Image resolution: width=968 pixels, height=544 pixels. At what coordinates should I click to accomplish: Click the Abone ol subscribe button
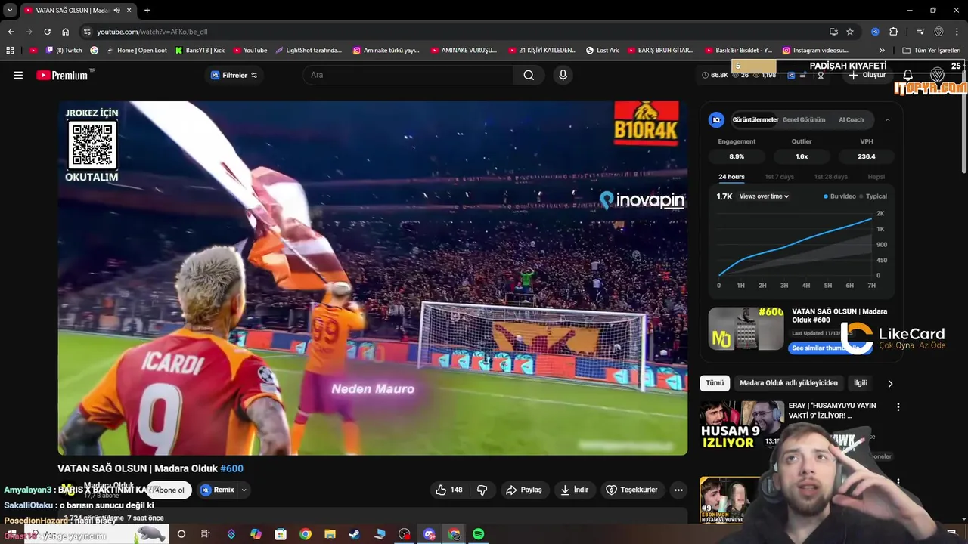[x=169, y=490]
